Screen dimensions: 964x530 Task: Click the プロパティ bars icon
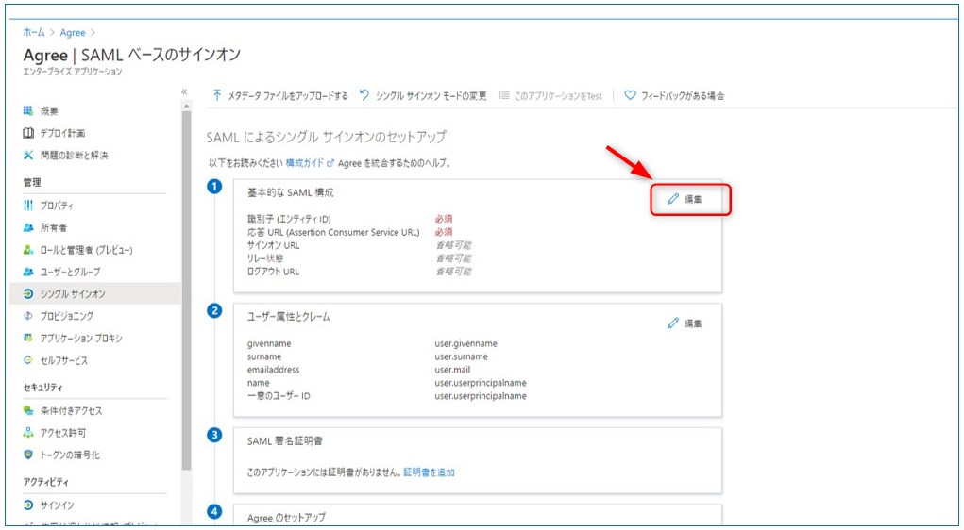pos(27,206)
